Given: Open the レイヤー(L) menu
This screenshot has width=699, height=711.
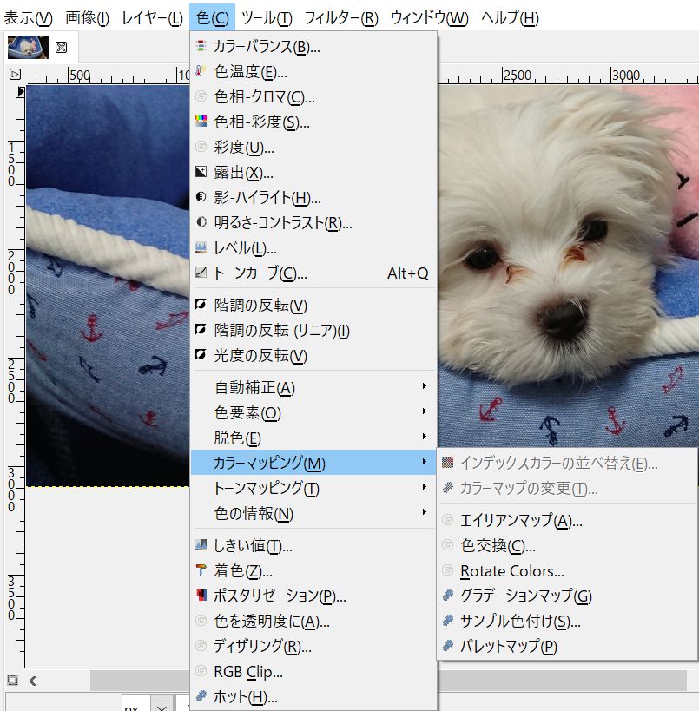Looking at the screenshot, I should 152,18.
